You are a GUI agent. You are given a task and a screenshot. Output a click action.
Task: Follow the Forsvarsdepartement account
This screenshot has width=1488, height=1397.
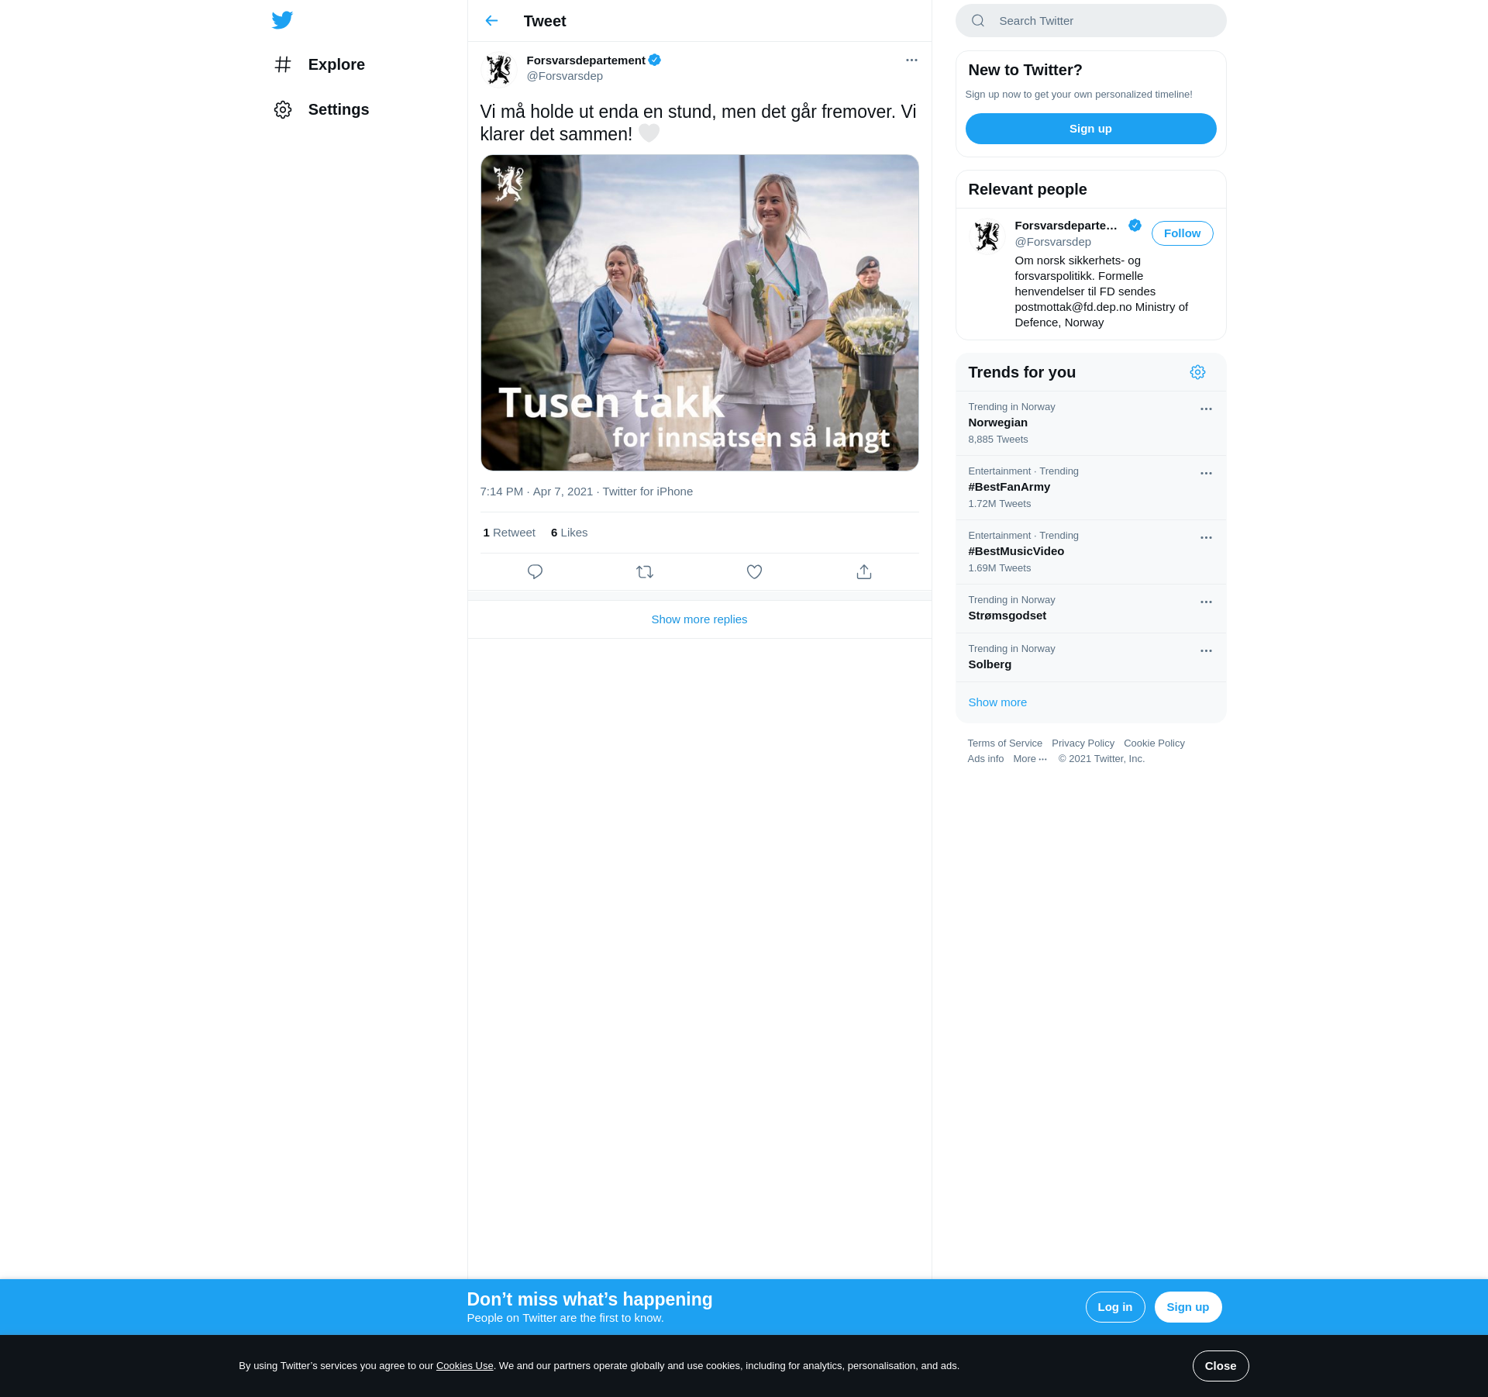pos(1182,233)
